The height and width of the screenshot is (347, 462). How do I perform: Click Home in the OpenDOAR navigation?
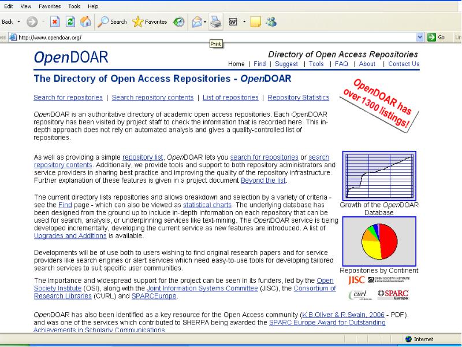[236, 64]
